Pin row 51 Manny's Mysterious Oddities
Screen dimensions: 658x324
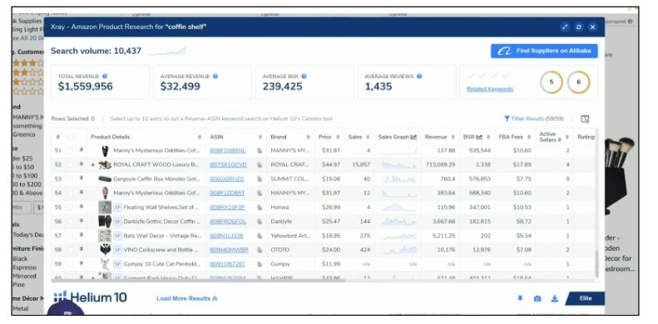81,150
